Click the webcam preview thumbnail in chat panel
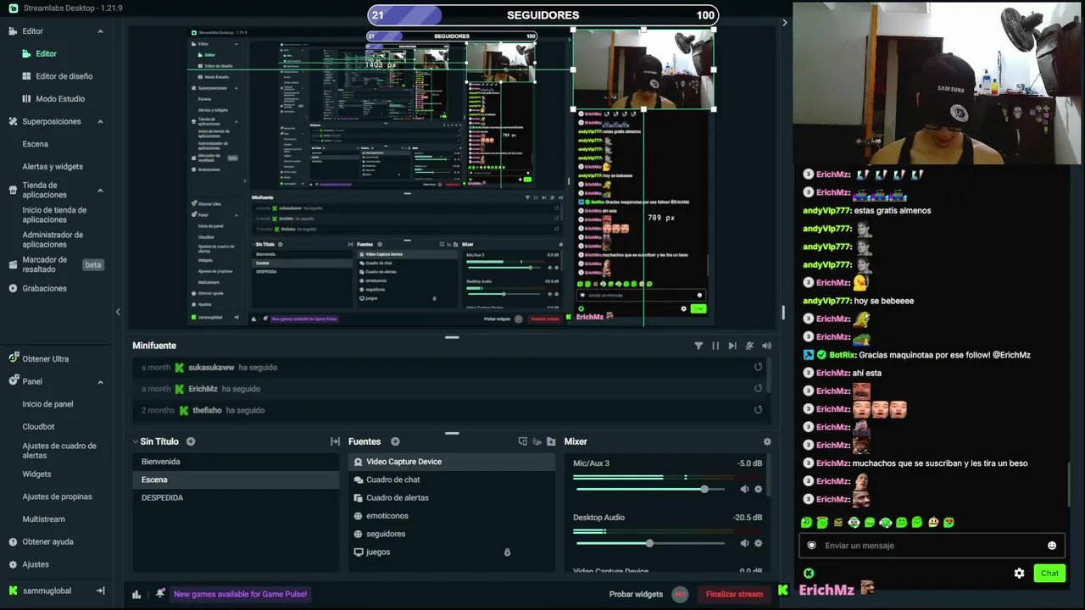 click(937, 83)
